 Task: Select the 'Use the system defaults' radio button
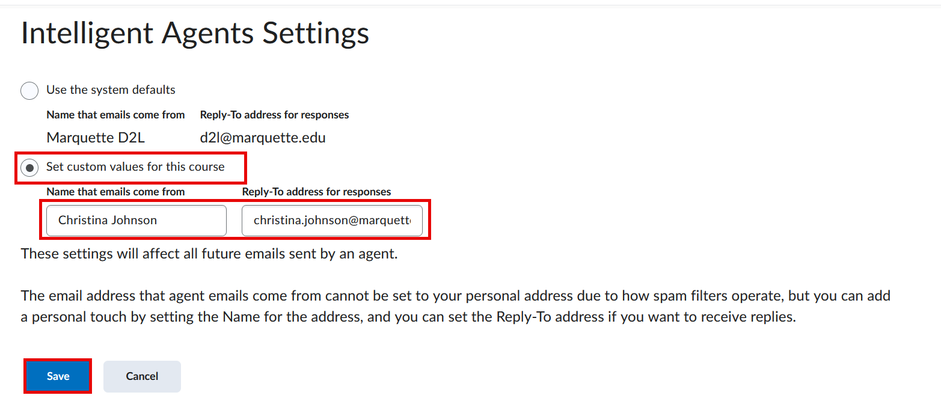(29, 91)
